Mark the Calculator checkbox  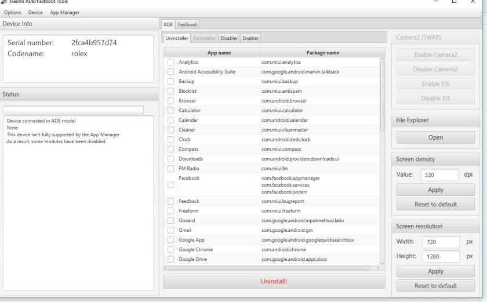click(x=170, y=110)
